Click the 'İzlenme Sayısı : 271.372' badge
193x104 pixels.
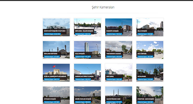point(114,102)
